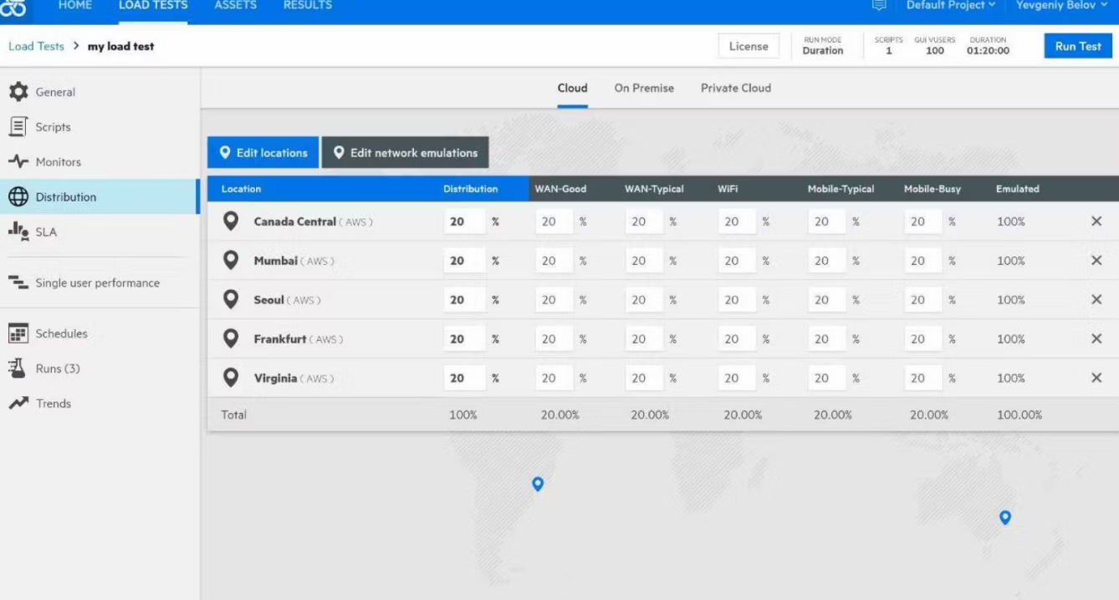
Task: Edit Seoul distribution percentage field
Action: click(x=464, y=300)
